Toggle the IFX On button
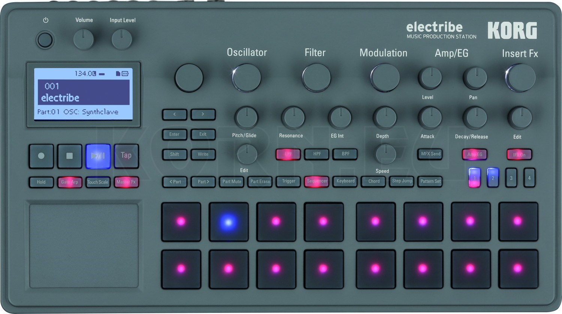562x314 pixels. pyautogui.click(x=519, y=154)
